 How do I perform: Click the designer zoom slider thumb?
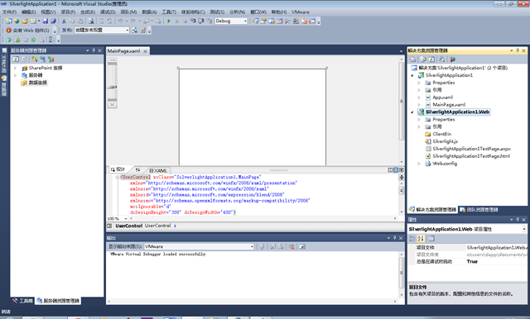pos(113,88)
